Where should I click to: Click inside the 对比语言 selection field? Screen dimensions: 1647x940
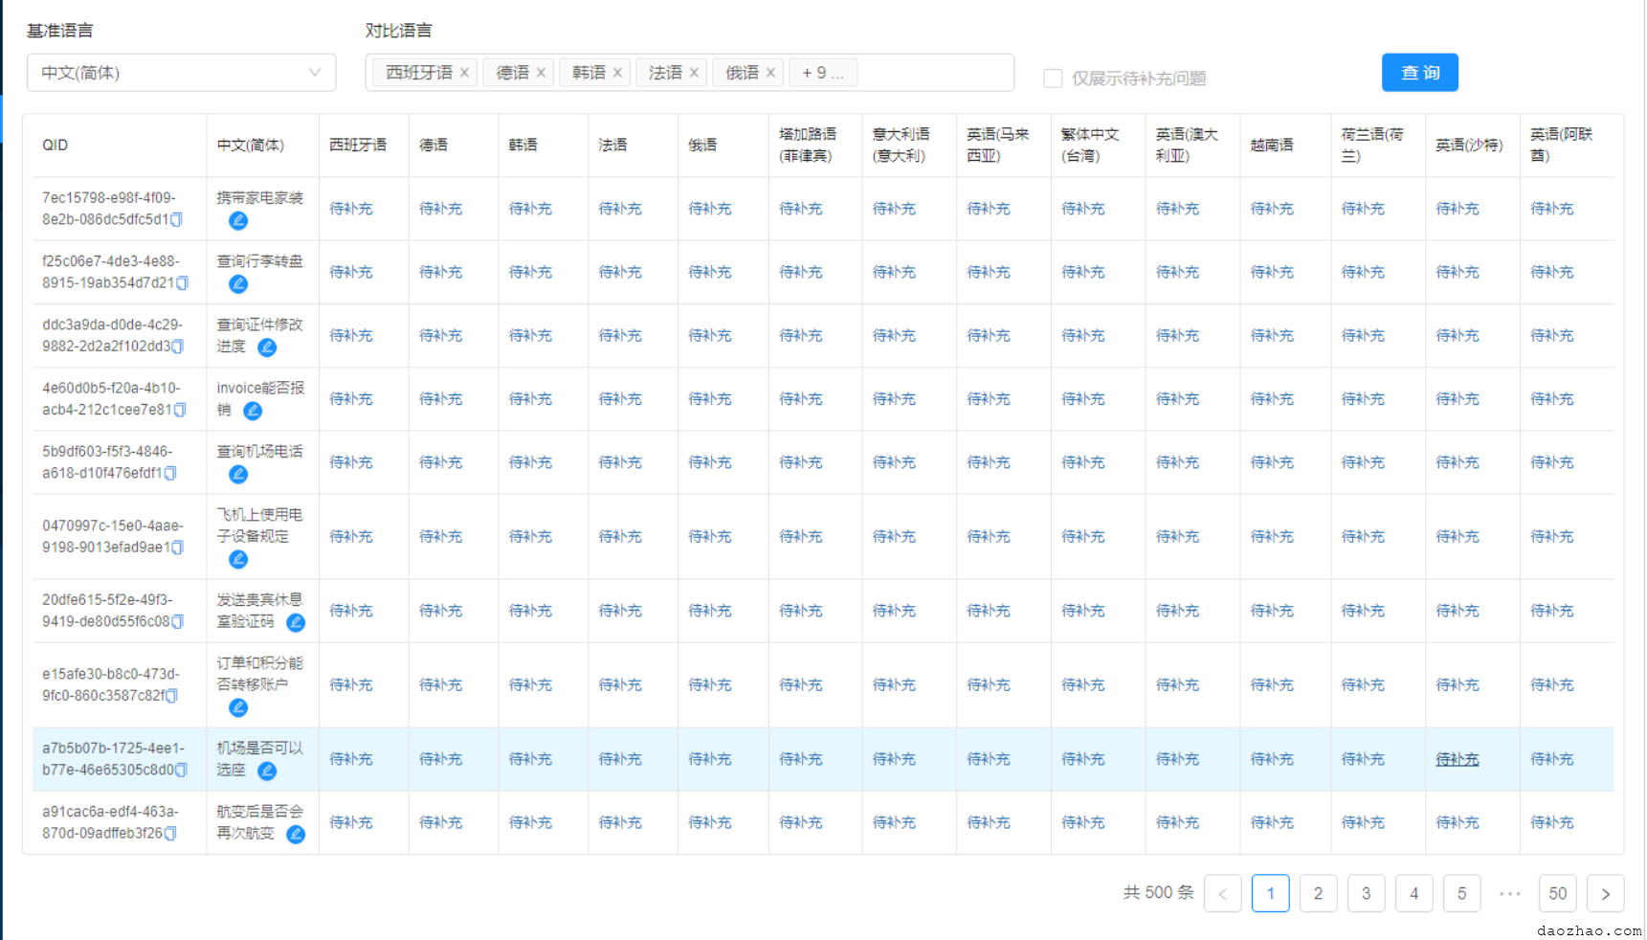(x=933, y=73)
